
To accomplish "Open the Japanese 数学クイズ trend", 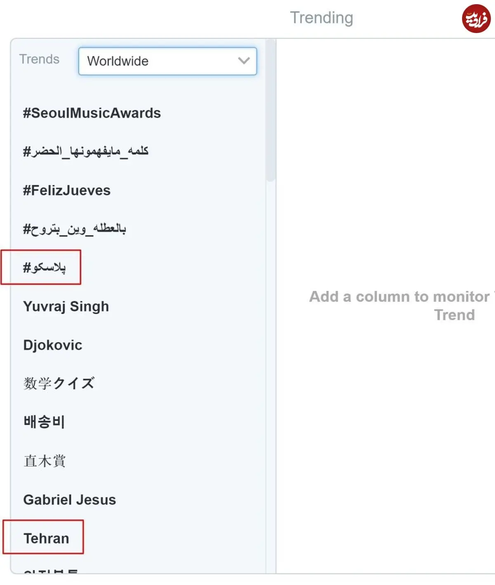I will [x=59, y=383].
